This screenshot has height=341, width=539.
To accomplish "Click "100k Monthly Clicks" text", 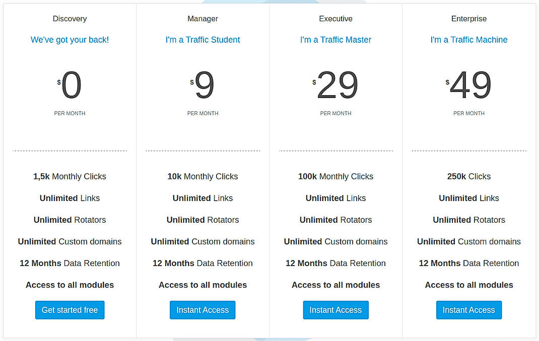I will [x=335, y=177].
